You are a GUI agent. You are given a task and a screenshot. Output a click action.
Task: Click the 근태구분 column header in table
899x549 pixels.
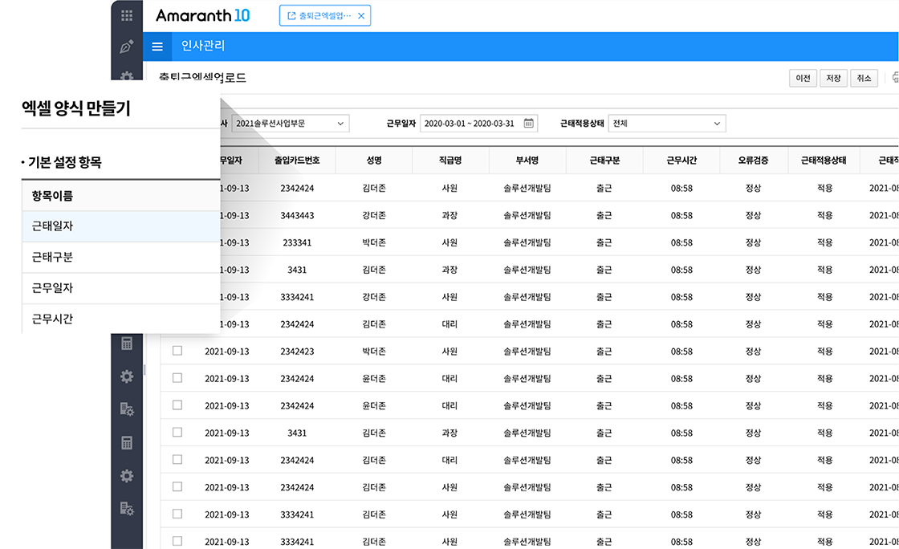pos(604,161)
